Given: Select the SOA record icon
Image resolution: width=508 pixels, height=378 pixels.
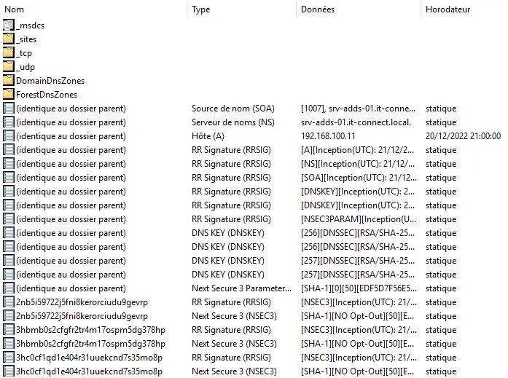Looking at the screenshot, I should coord(9,108).
